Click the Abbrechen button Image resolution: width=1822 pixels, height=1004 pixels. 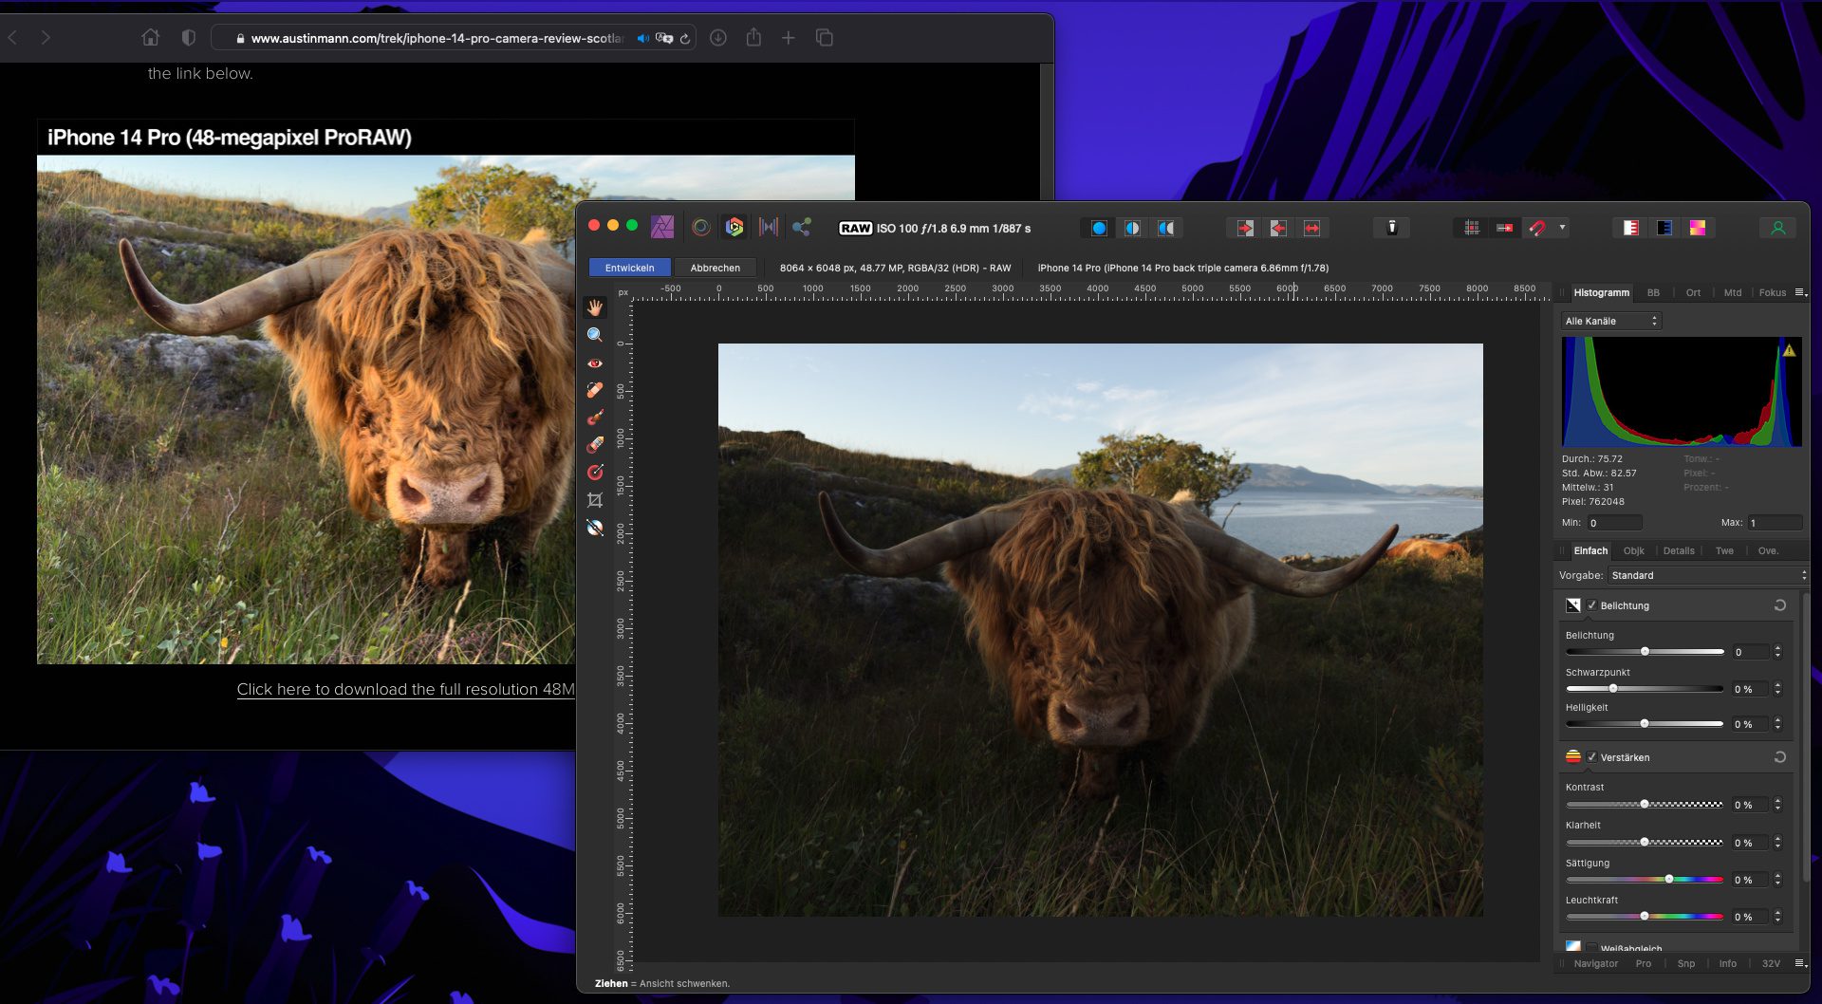click(x=715, y=268)
